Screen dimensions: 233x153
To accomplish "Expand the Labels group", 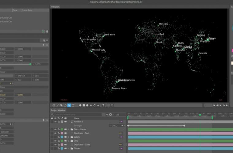I will pyautogui.click(x=68, y=137).
